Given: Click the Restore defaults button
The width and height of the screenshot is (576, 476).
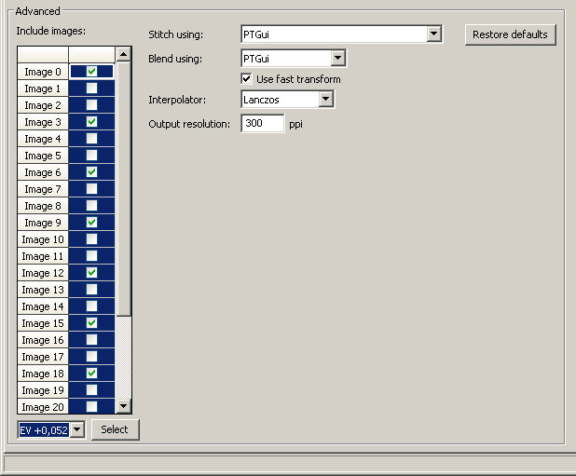Looking at the screenshot, I should [510, 34].
